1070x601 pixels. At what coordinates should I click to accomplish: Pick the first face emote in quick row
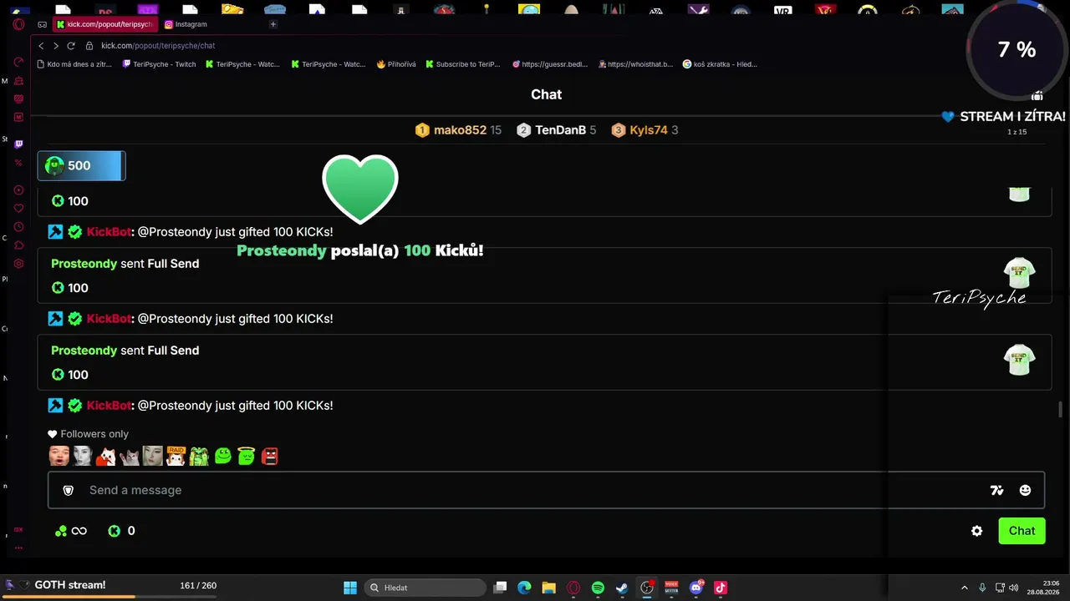point(59,456)
